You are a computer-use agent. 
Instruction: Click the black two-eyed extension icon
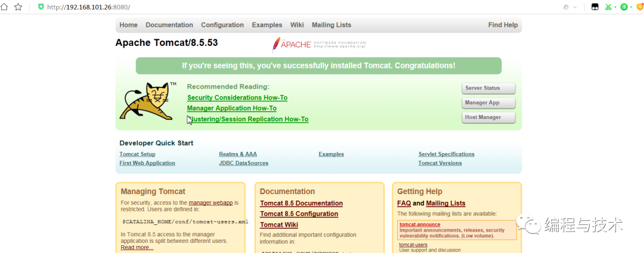pyautogui.click(x=595, y=7)
